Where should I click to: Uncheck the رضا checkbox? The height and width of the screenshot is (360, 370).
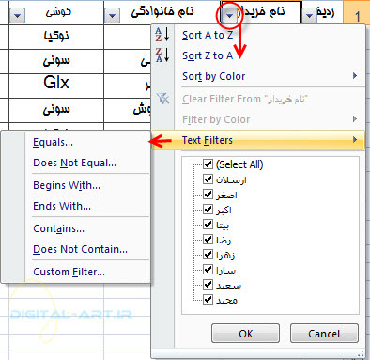pyautogui.click(x=208, y=240)
